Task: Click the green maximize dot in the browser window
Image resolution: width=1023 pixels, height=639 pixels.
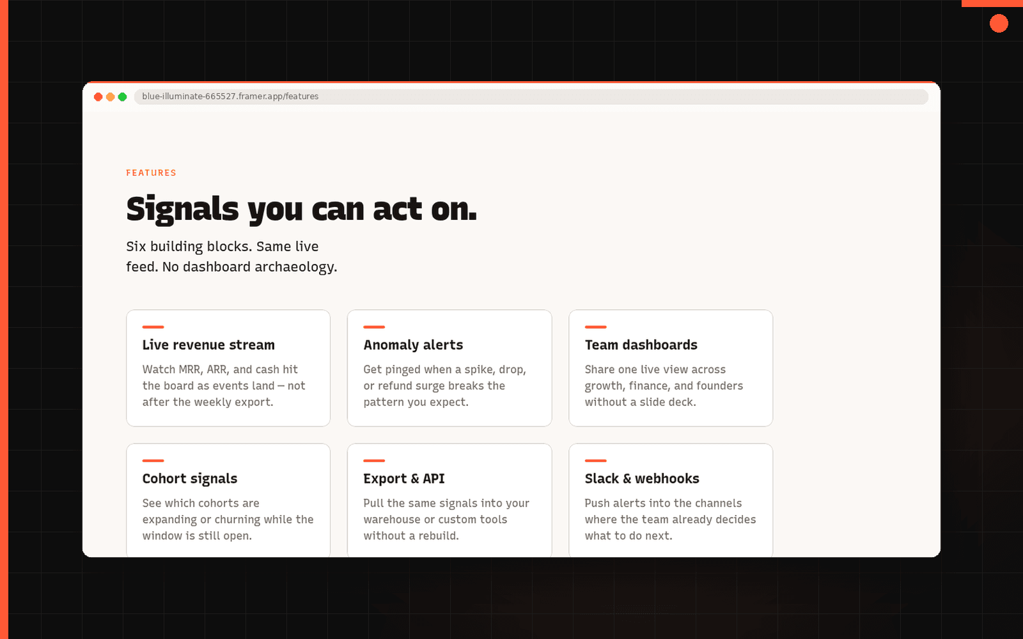Action: (122, 96)
